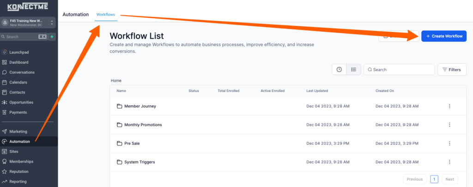Open Automation in the sidebar menu
The height and width of the screenshot is (187, 473).
(19, 141)
